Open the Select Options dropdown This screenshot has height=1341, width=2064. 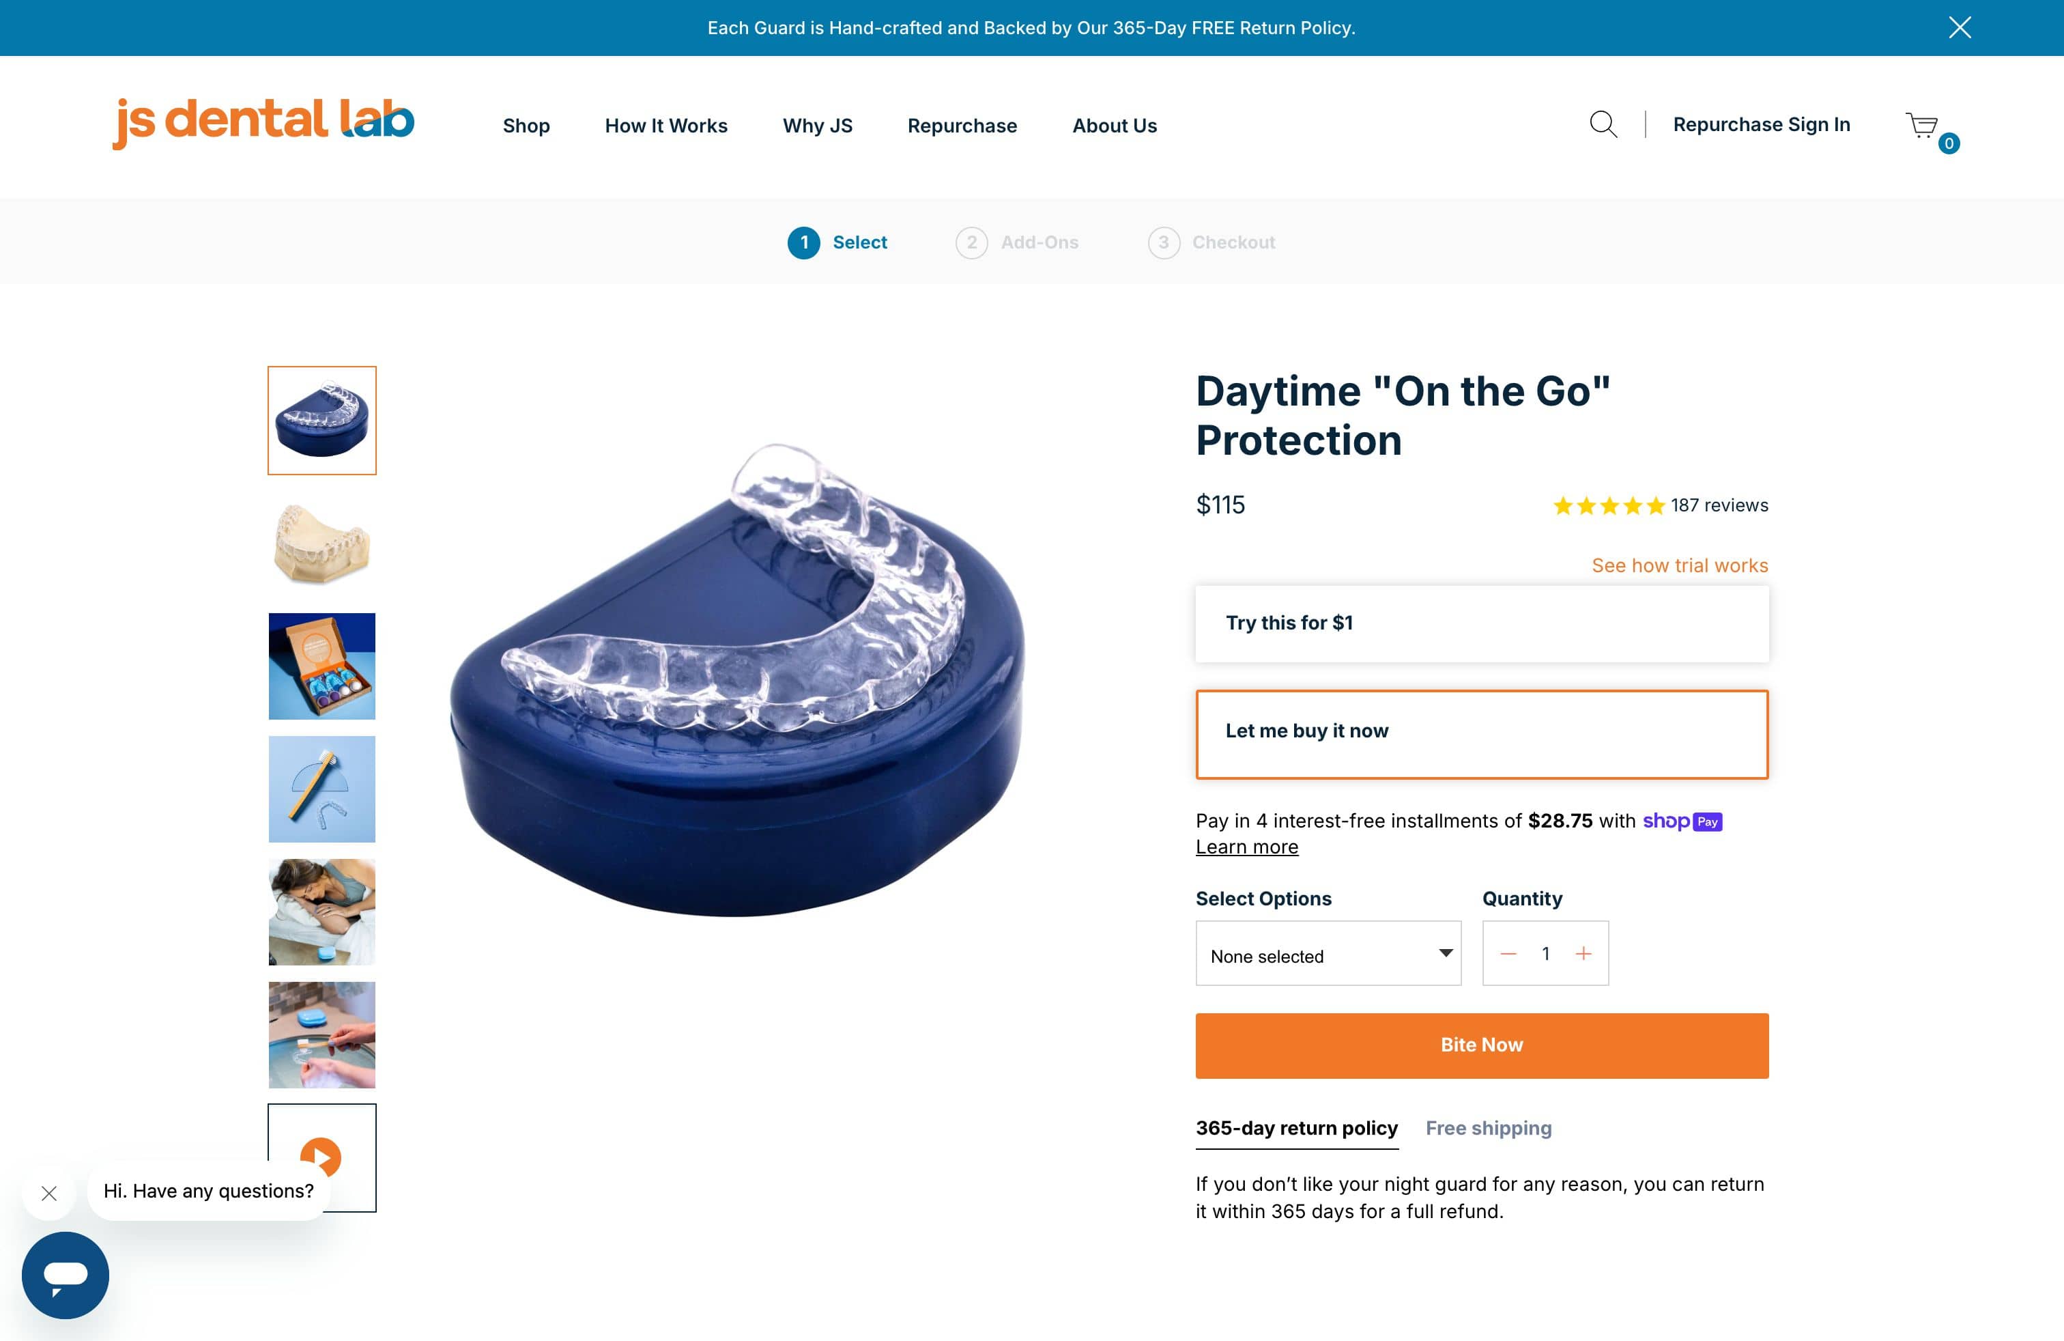(1328, 954)
